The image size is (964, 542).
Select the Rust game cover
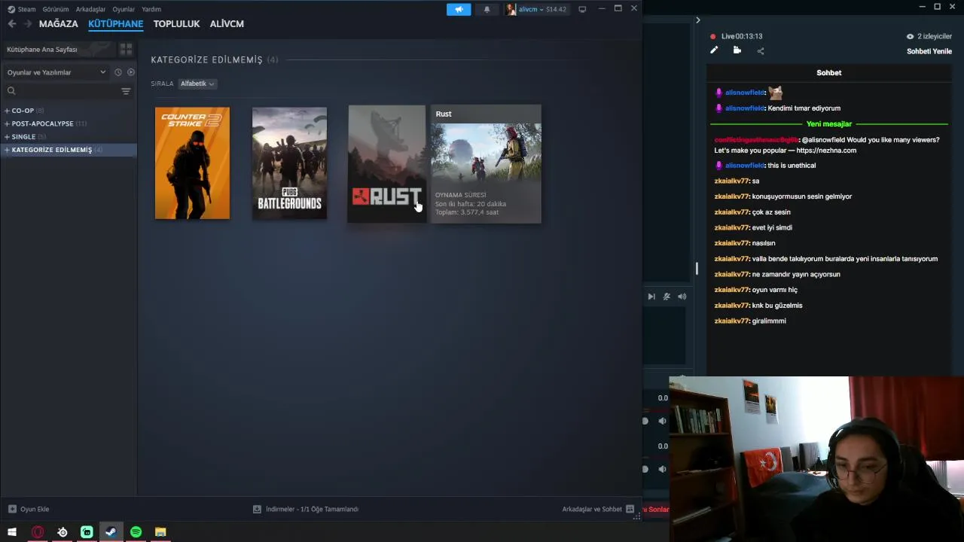[387, 164]
